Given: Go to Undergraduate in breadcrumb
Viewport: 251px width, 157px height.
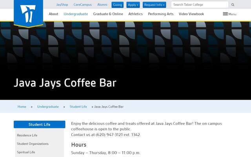Looking at the screenshot, I should pos(48,106).
